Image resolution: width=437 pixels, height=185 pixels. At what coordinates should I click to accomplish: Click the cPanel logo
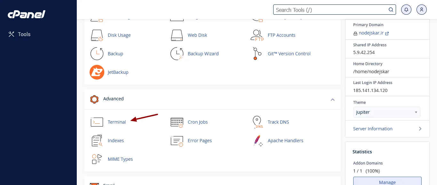point(27,14)
